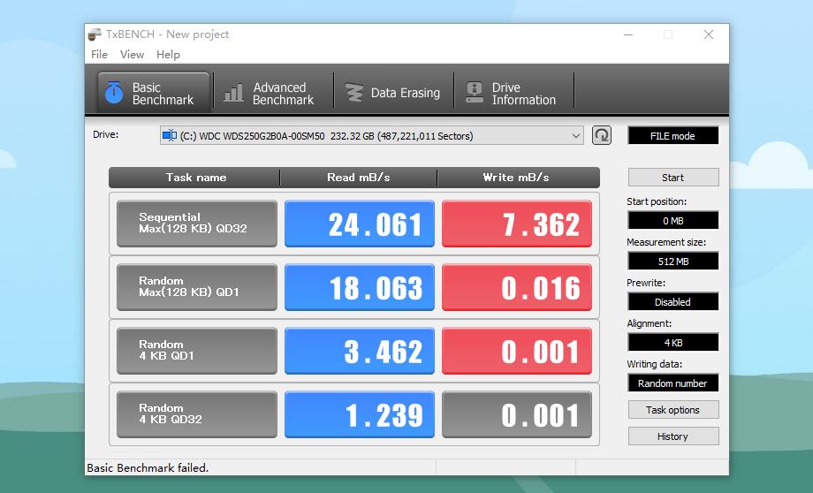Open Task options
813x493 pixels.
[x=672, y=410]
